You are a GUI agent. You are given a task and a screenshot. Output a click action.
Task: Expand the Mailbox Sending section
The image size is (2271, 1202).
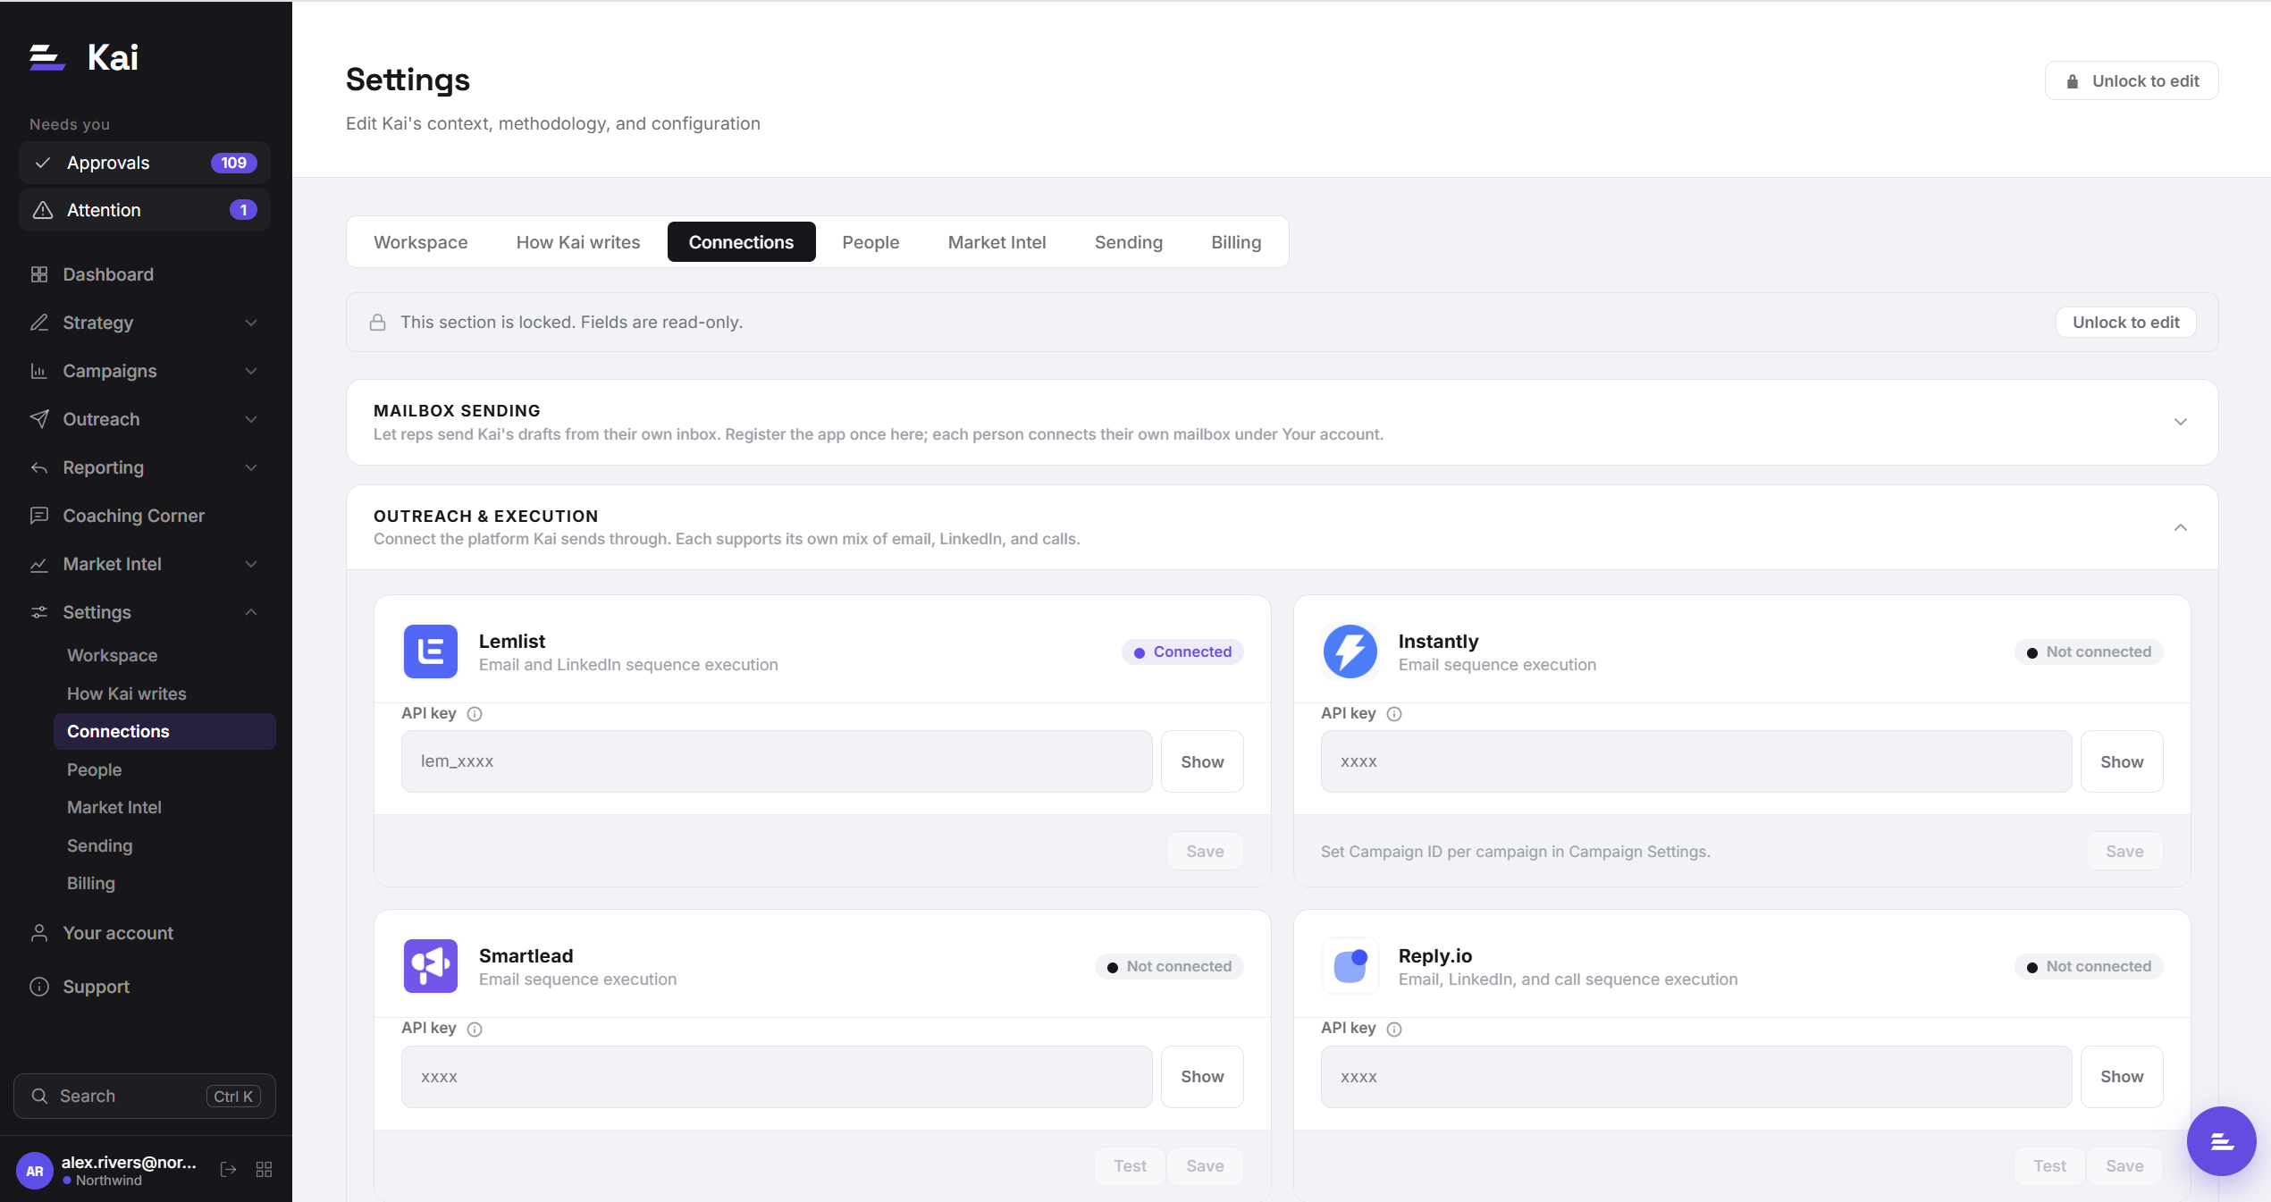pos(2181,422)
